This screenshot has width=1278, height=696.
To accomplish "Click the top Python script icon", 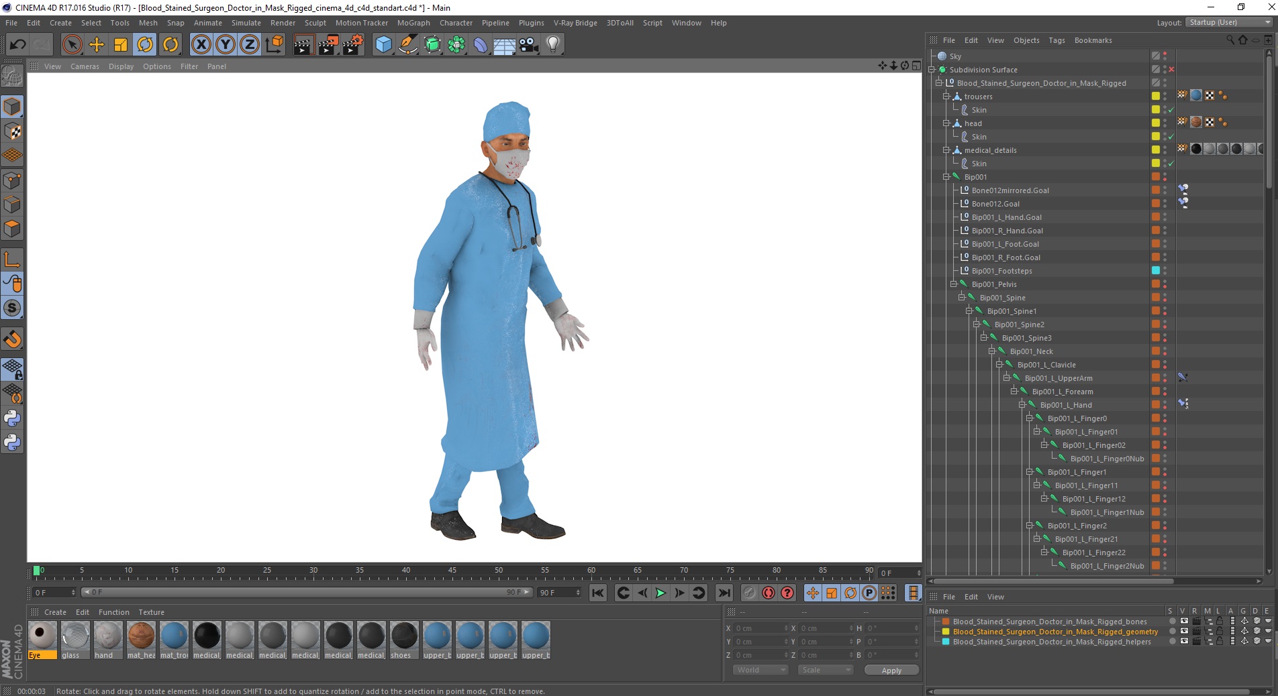I will click(12, 418).
